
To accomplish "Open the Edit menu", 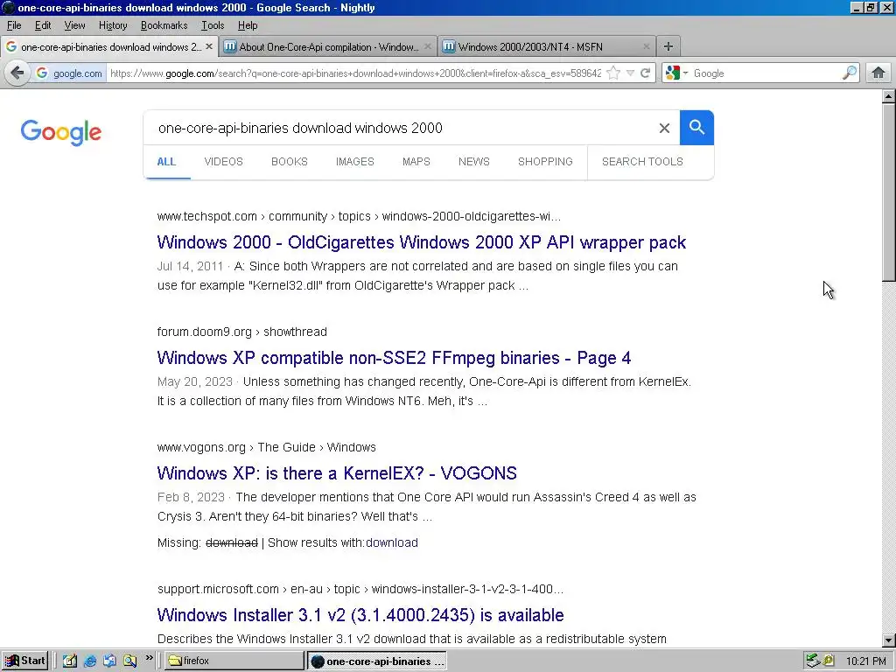I will pyautogui.click(x=43, y=25).
